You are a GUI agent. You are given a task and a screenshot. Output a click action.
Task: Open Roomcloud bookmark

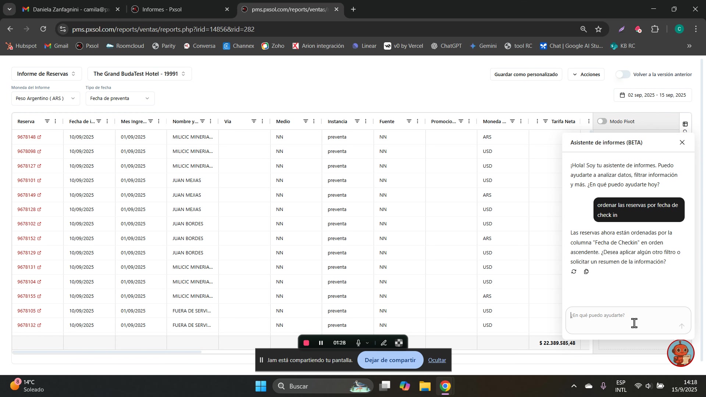point(125,46)
